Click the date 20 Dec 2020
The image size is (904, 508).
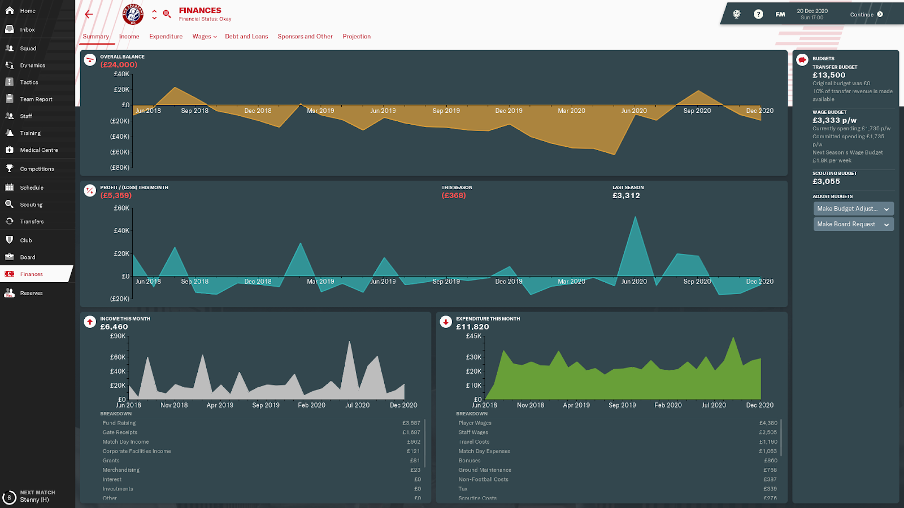(812, 11)
